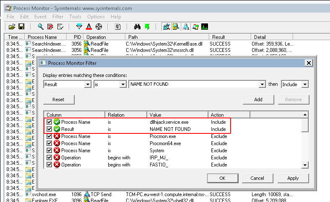Open the Tools menu

coord(75,17)
